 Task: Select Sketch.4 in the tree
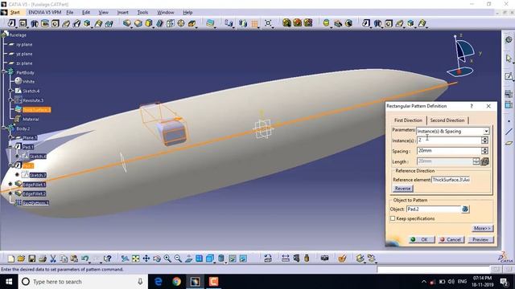click(31, 91)
